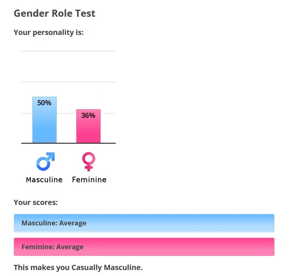Click the topmost chart gridline
Image resolution: width=295 pixels, height=276 pixels.
(69, 51)
